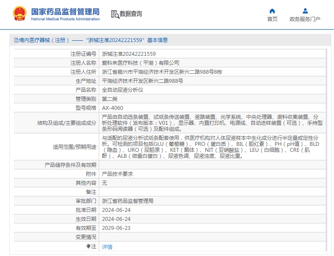Viewport: 334px width, 256px height.
Task: Open 政务服务门户 text link
Action: point(305,19)
